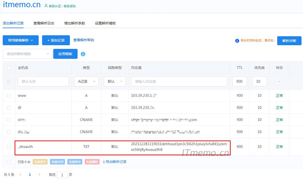The height and width of the screenshot is (179, 303).
Task: Click the 批量启用 button
Action: (57, 162)
